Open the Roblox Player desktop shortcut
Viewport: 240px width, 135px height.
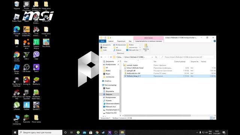[x=16, y=18]
